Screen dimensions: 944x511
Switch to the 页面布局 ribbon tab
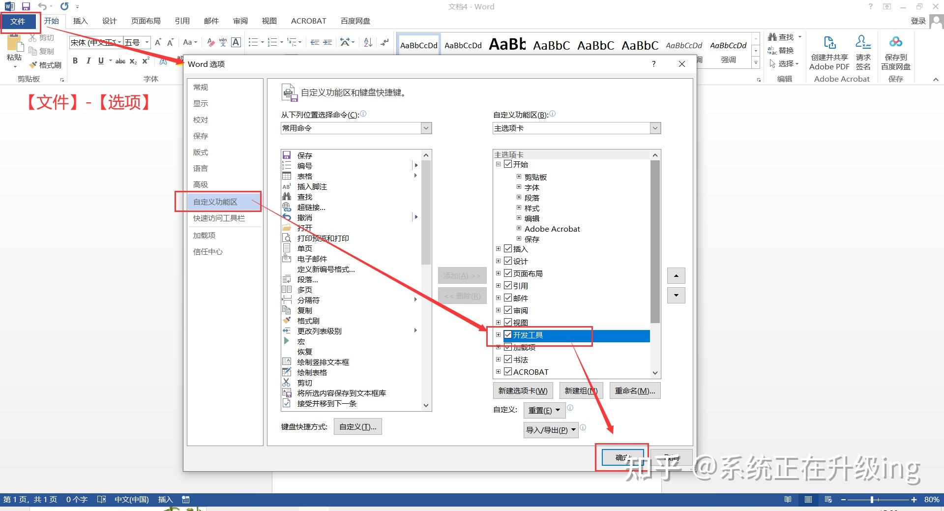point(146,21)
